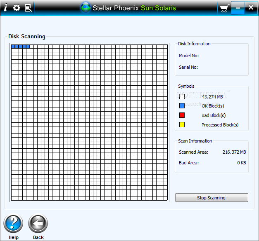Click the Help text label
The image size is (259, 241).
click(x=14, y=237)
